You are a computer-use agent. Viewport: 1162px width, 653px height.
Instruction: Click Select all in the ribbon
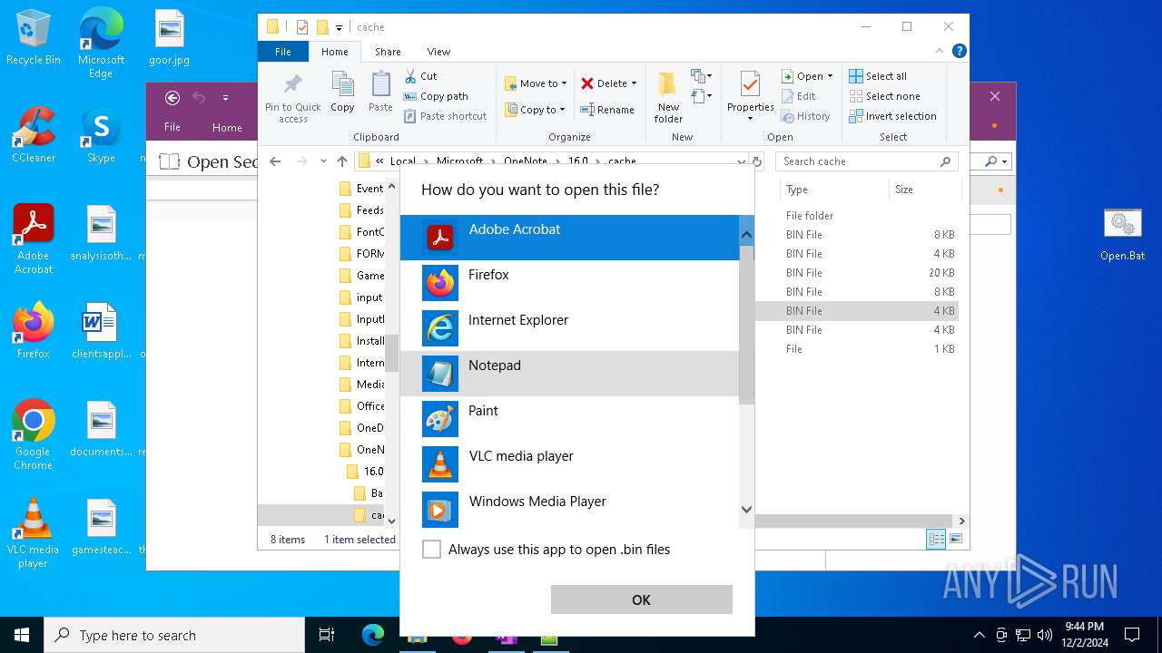[x=878, y=76]
